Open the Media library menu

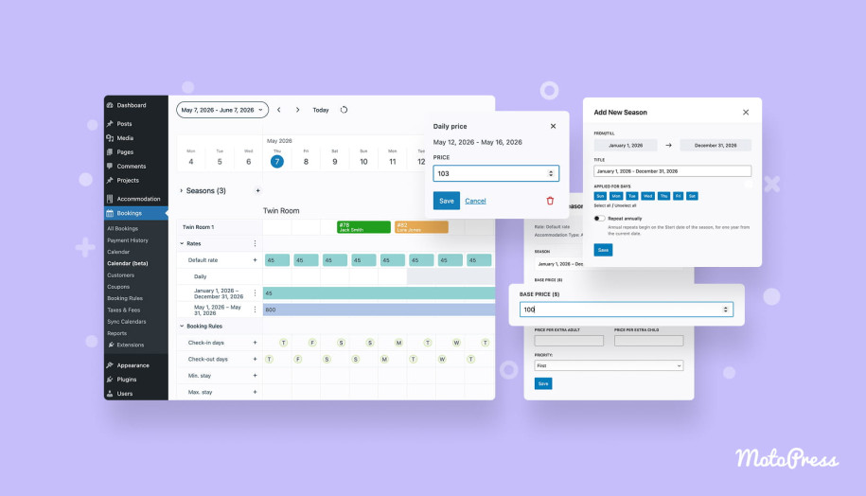click(125, 138)
